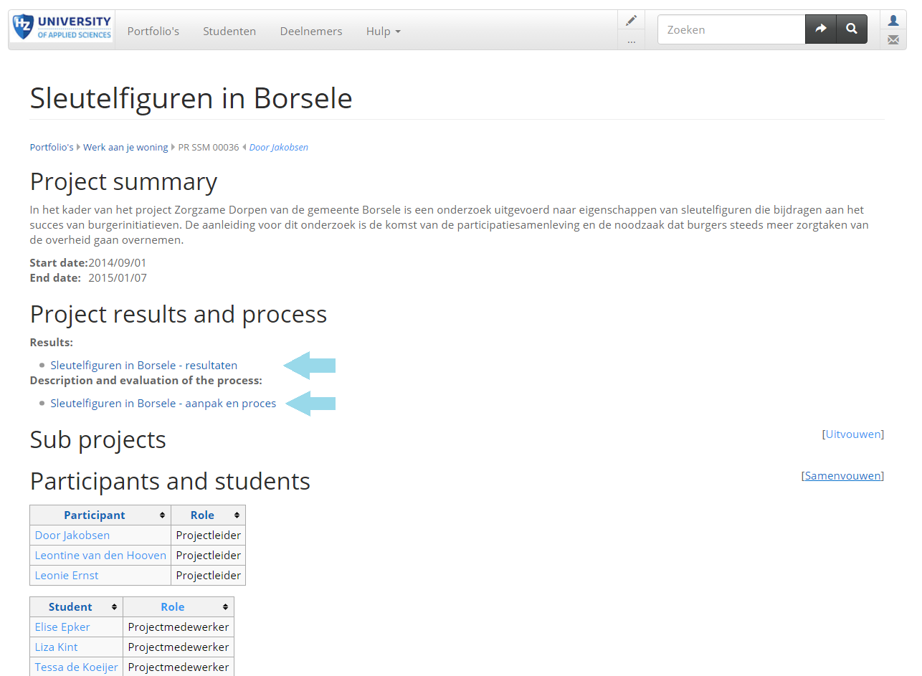The image size is (922, 676).
Task: Sort the table by Student column
Action: (76, 606)
